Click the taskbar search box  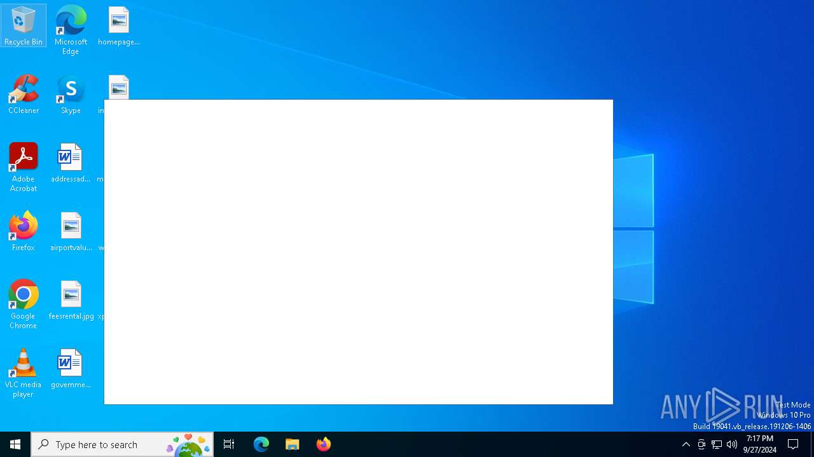coord(122,444)
